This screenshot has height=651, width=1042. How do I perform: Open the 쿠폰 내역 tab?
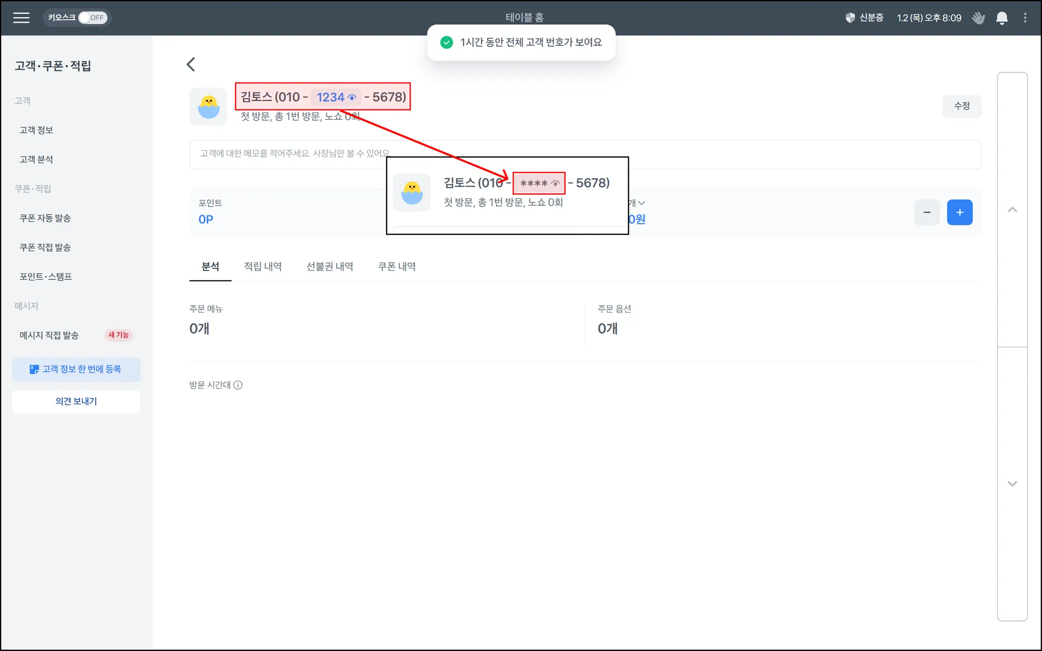396,267
